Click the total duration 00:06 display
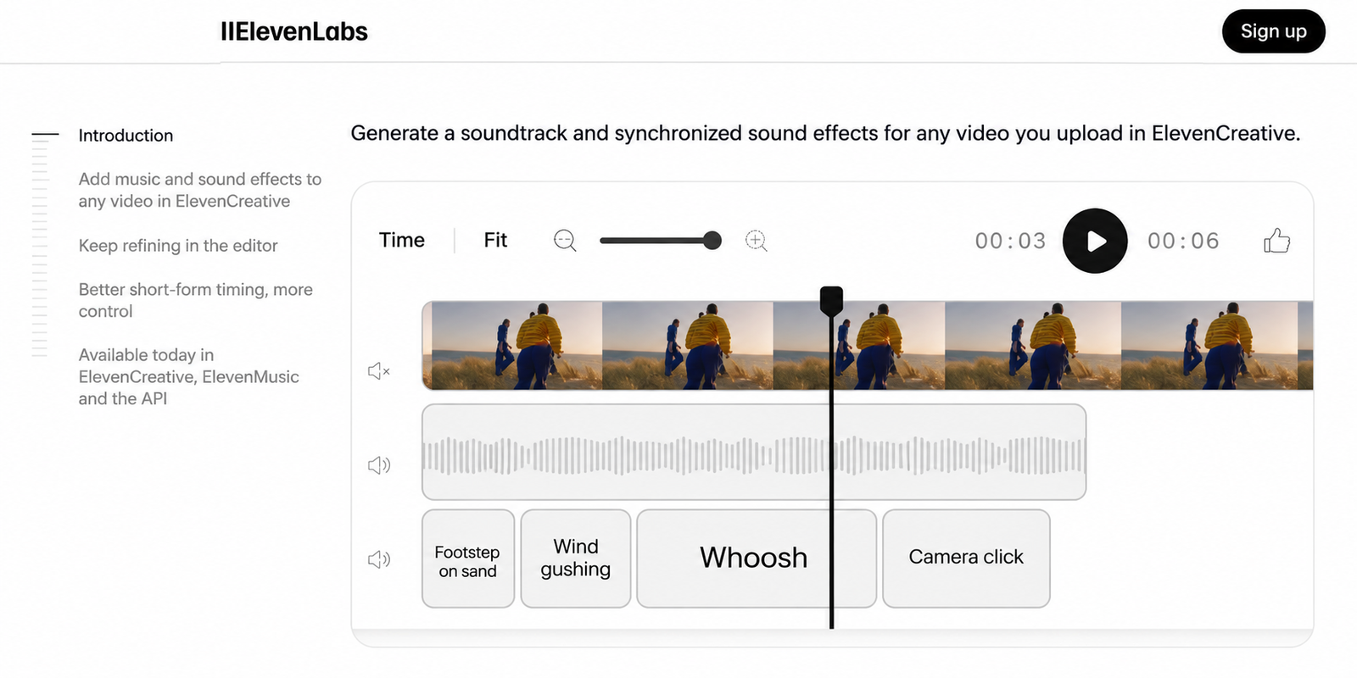 [x=1183, y=242]
